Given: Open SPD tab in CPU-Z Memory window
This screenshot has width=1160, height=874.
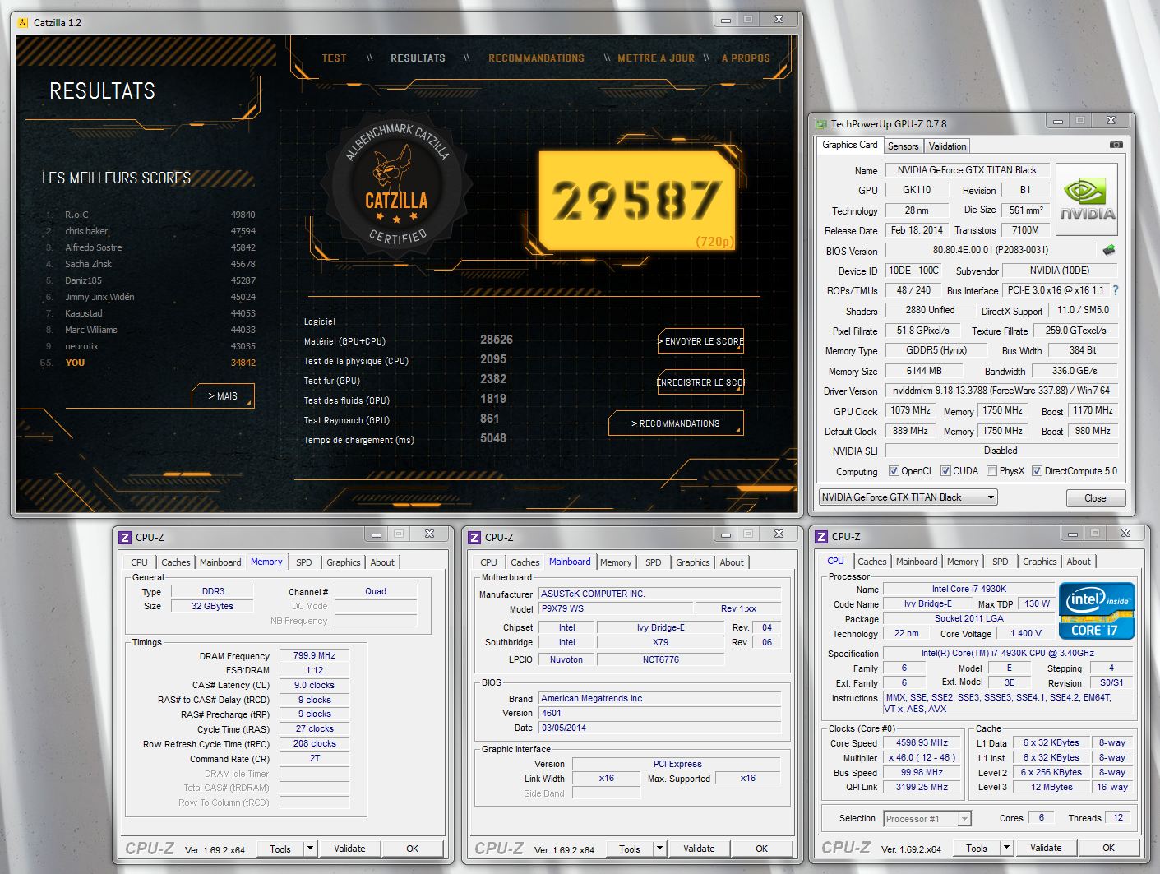Looking at the screenshot, I should 304,562.
